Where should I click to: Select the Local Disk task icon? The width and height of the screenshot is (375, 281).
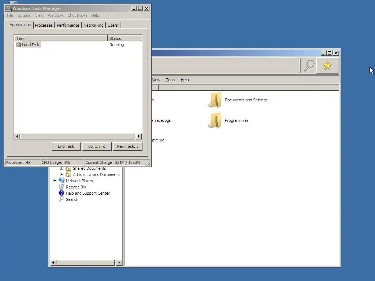click(x=18, y=44)
